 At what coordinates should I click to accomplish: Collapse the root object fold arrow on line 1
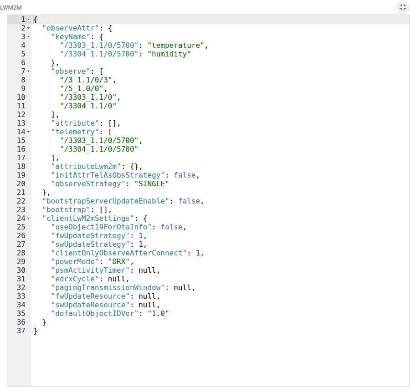click(x=29, y=19)
